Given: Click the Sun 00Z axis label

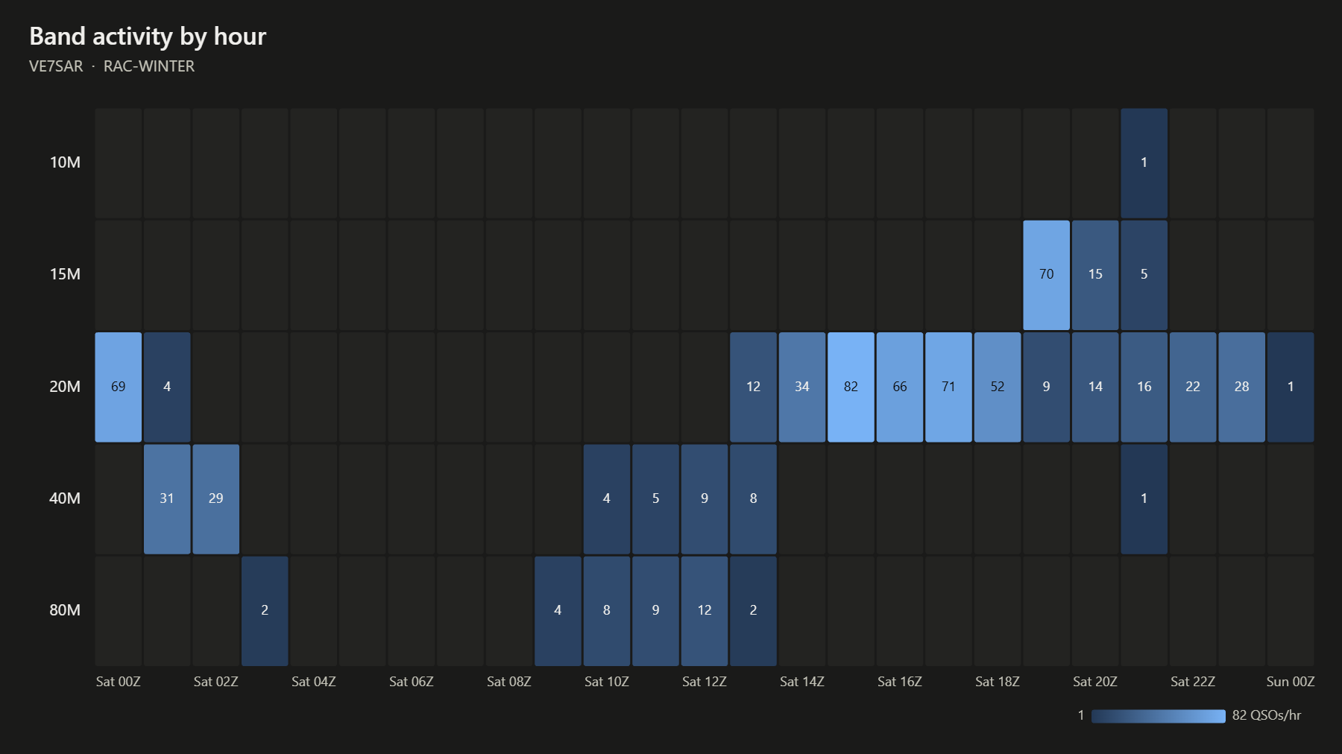Looking at the screenshot, I should click(1291, 682).
